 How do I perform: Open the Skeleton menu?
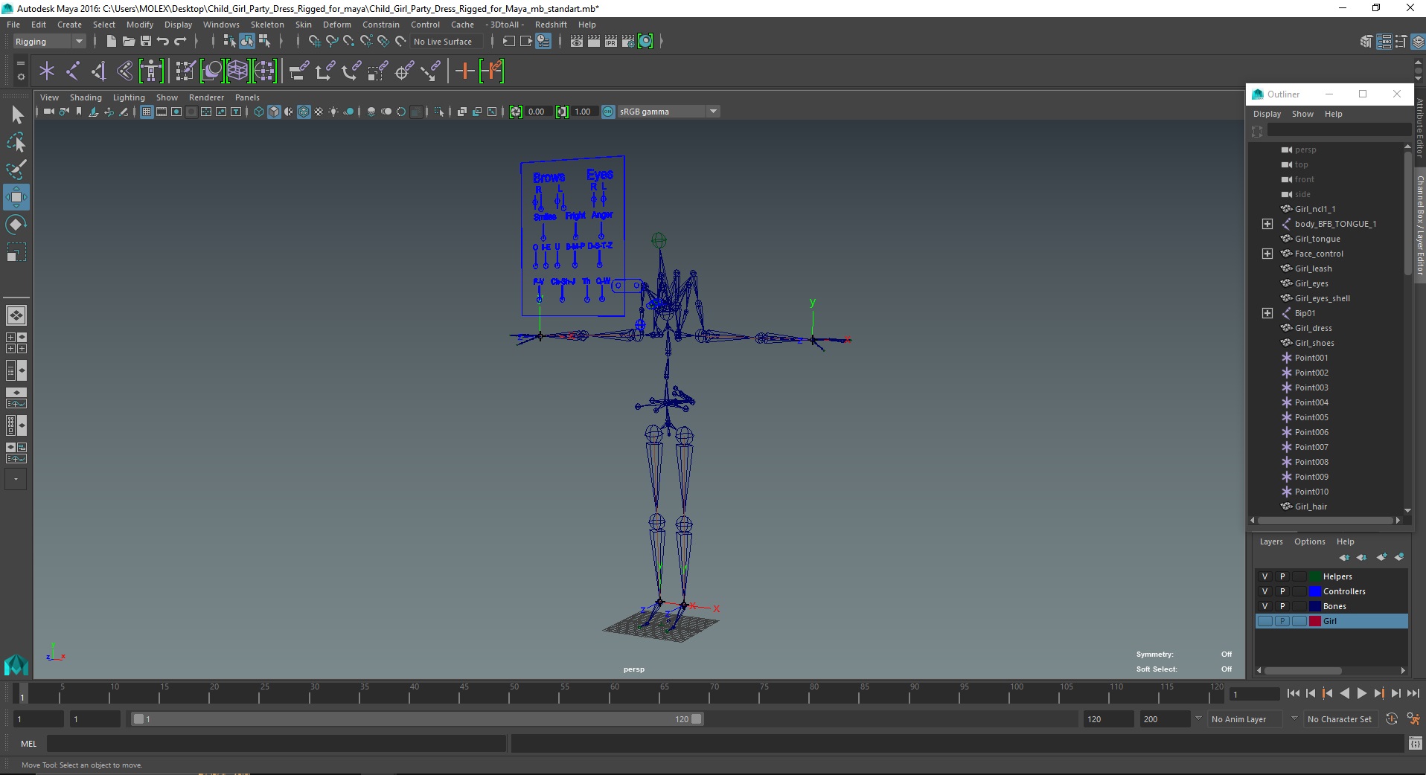(267, 25)
